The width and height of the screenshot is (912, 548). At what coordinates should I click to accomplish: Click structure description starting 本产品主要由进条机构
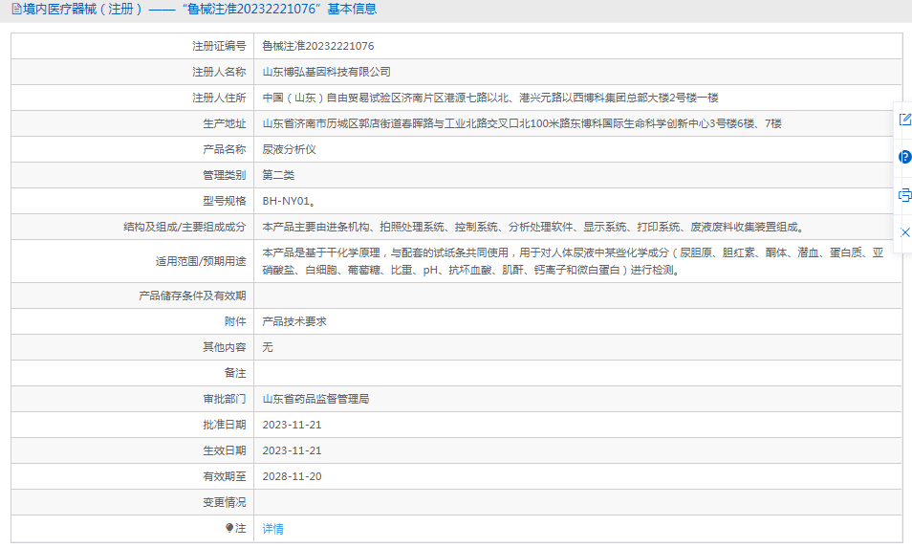click(x=533, y=227)
